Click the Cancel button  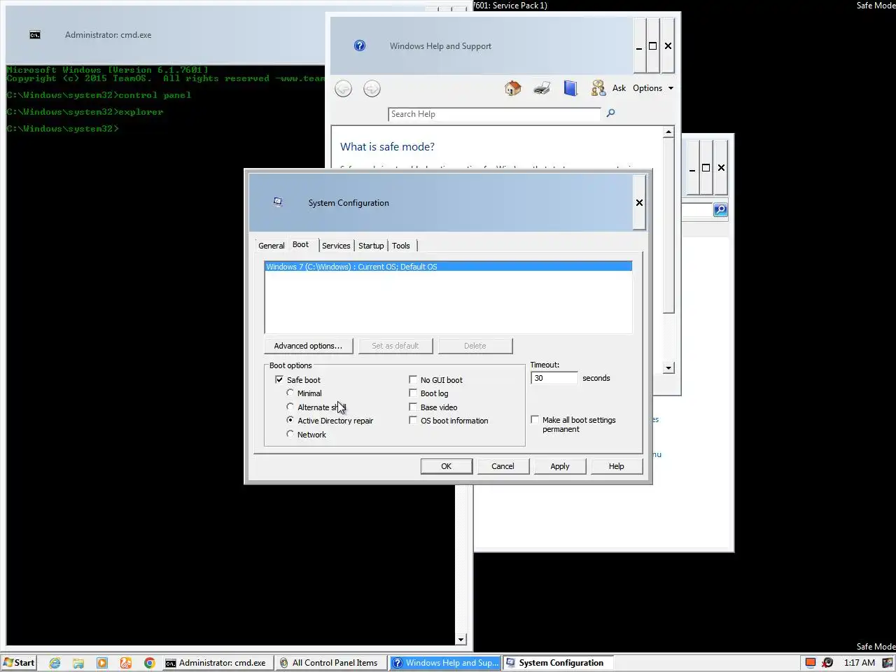pos(503,466)
